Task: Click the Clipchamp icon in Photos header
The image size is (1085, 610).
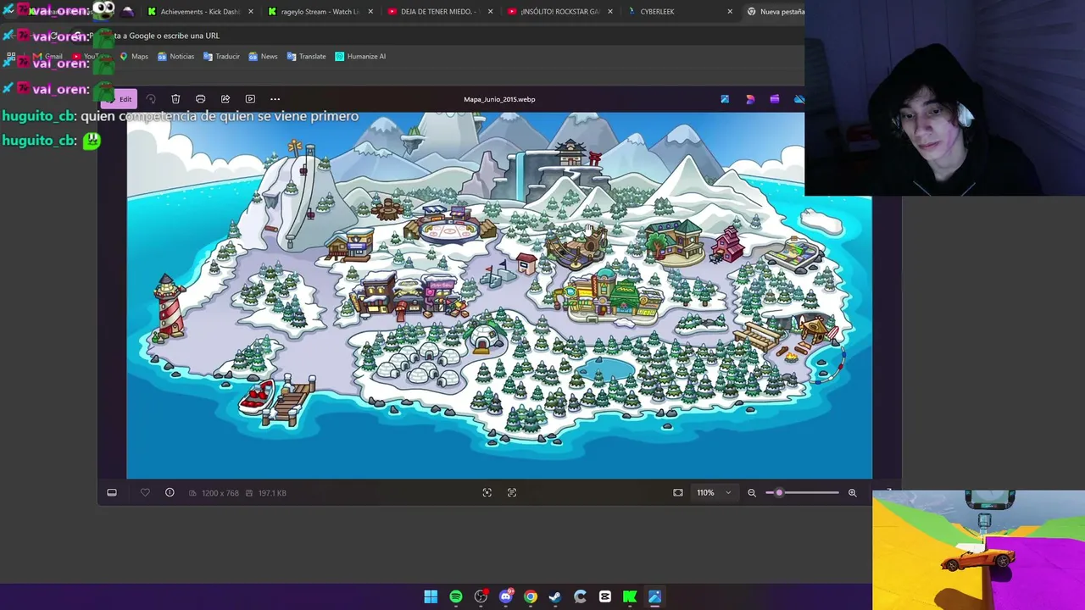Action: tap(775, 99)
